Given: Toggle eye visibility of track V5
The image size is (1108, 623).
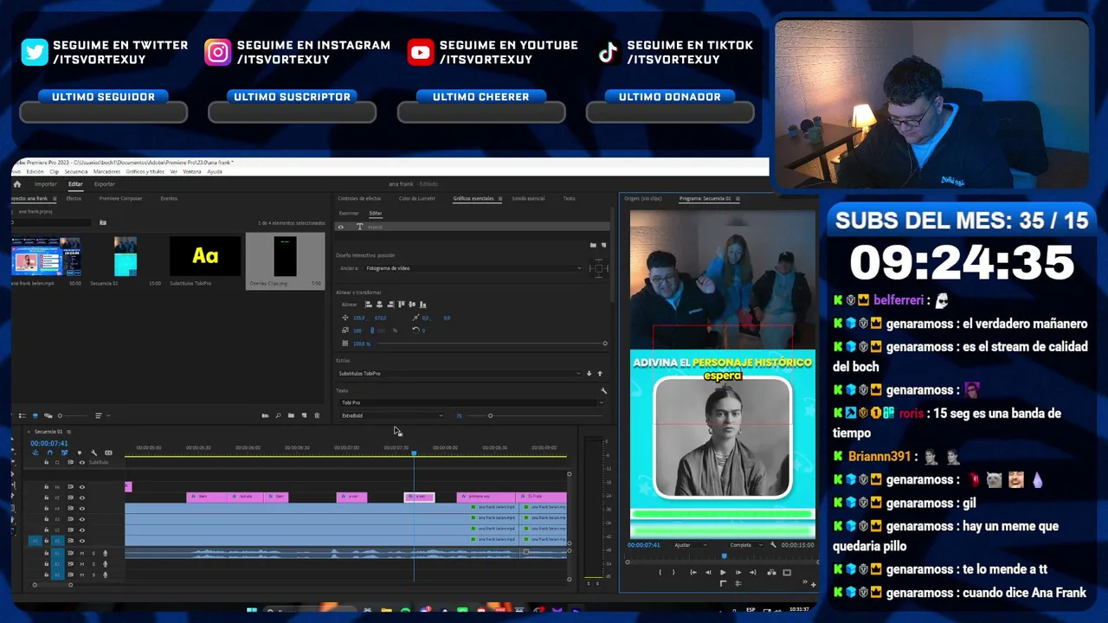Looking at the screenshot, I should pyautogui.click(x=82, y=498).
